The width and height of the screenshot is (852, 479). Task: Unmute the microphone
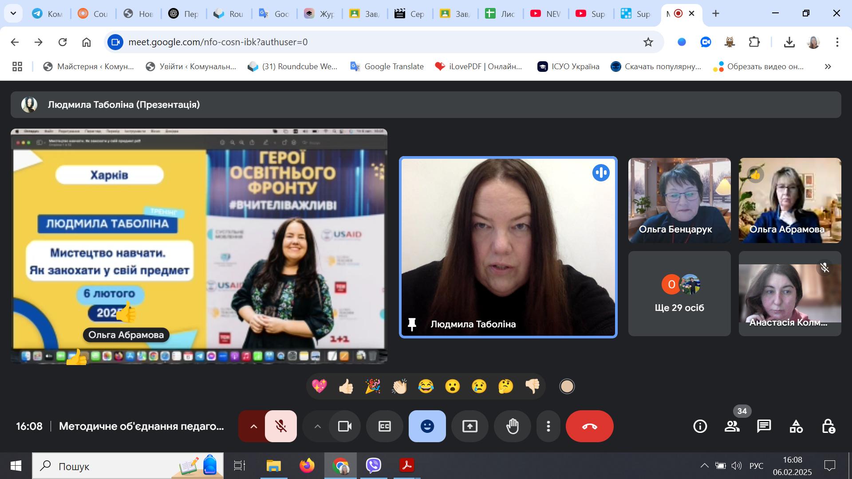(x=281, y=426)
